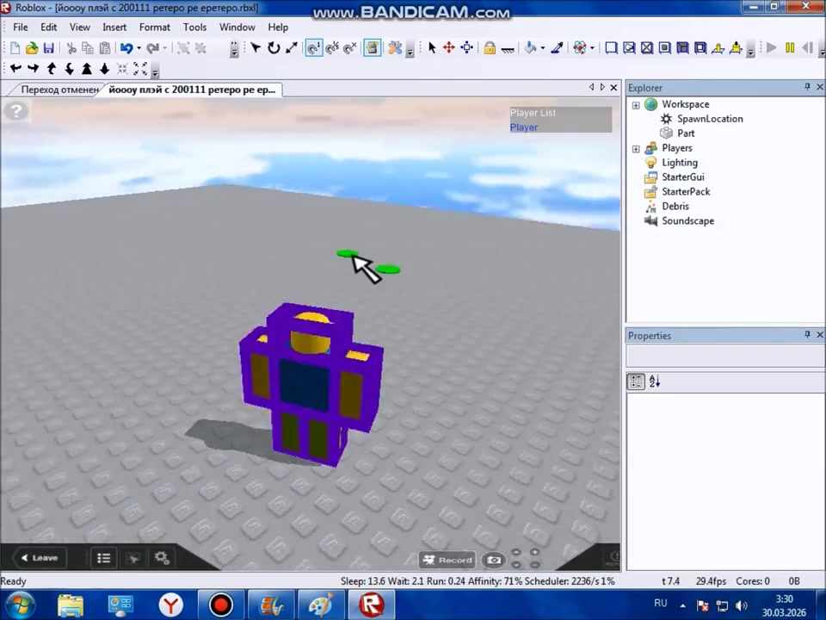Expand the Workspace tree node
Screen dimensions: 826x620
tap(636, 105)
